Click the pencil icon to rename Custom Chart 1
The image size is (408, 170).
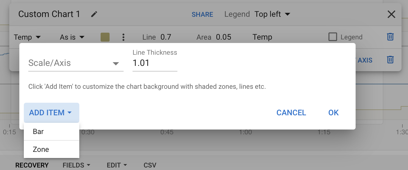tap(94, 14)
